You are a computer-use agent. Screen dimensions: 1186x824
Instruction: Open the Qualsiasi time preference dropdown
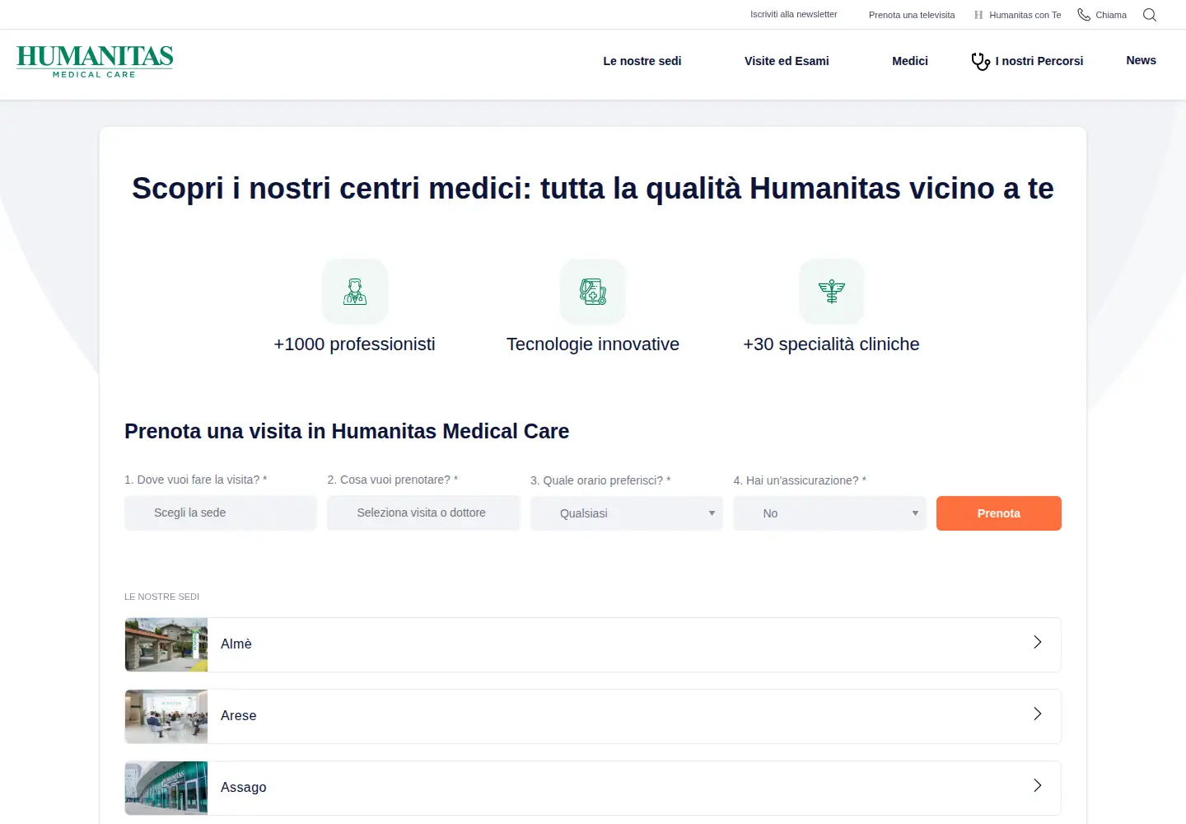point(627,513)
